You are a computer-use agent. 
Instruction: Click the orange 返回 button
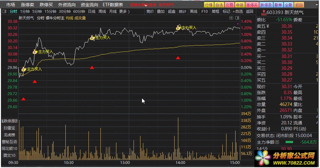coord(299,5)
